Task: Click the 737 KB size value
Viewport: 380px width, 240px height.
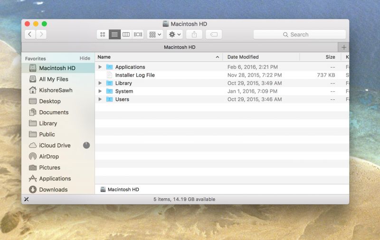Action: 326,75
